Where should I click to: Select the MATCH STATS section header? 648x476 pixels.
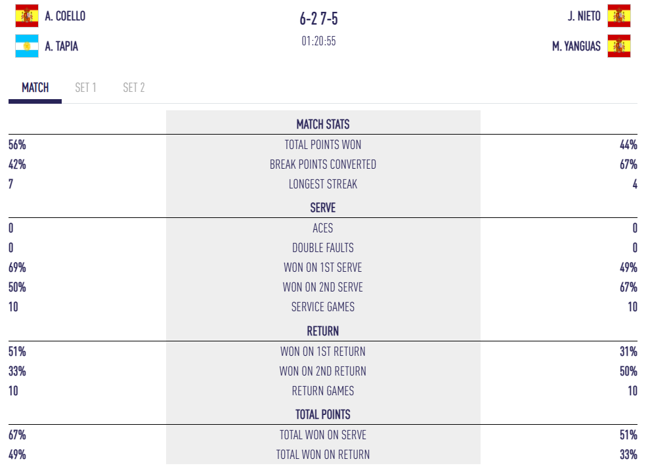point(323,124)
